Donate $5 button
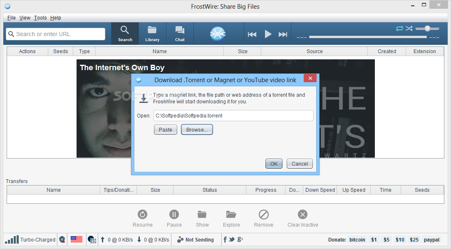The image size is (451, 249). click(x=386, y=240)
